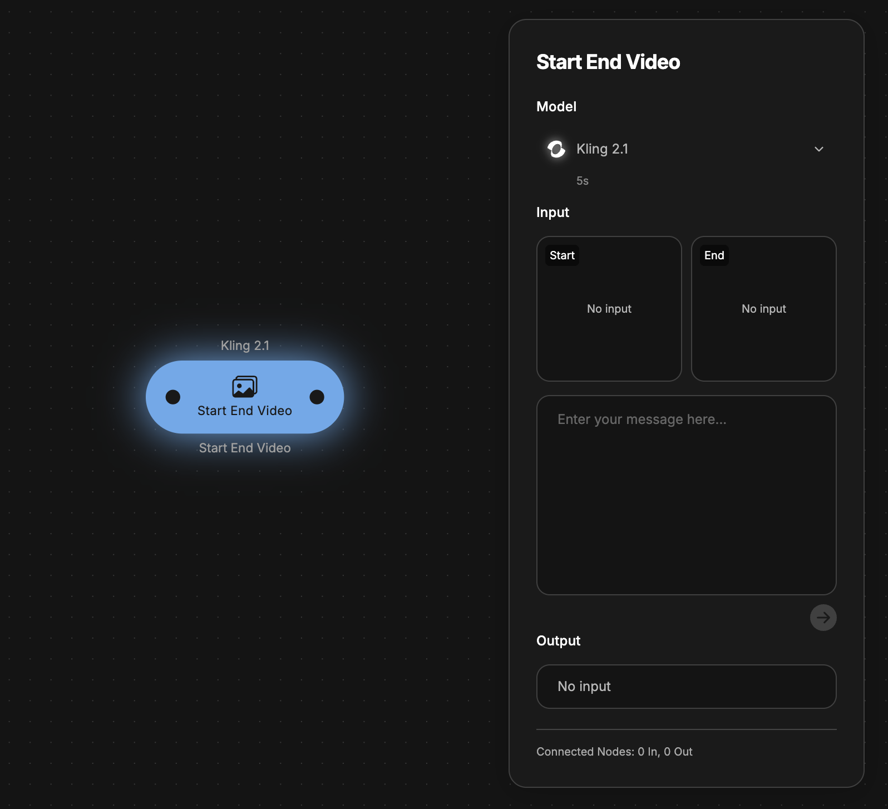Click the Kling 2.1 label above the node
The height and width of the screenshot is (809, 888).
coord(245,346)
